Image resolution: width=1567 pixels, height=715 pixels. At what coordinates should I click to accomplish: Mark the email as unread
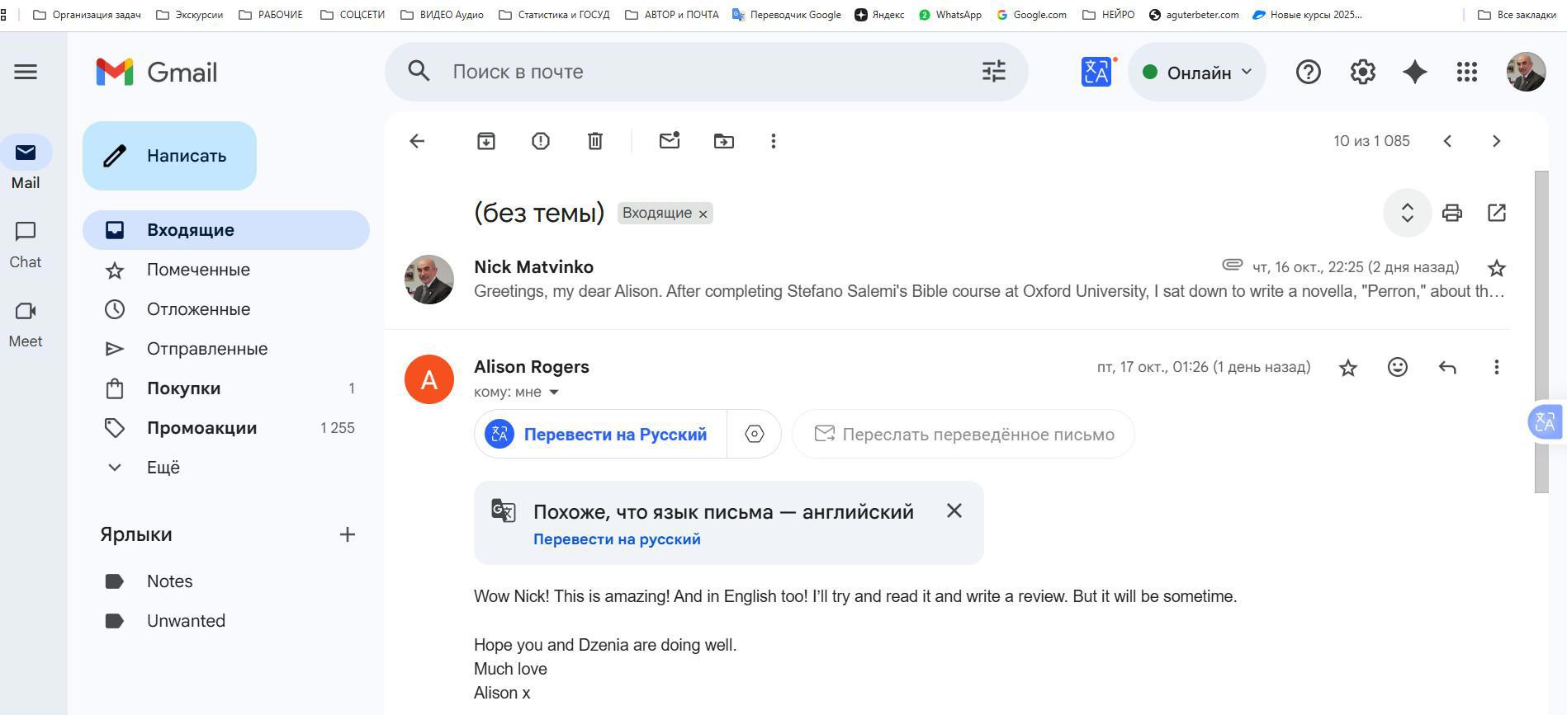670,141
